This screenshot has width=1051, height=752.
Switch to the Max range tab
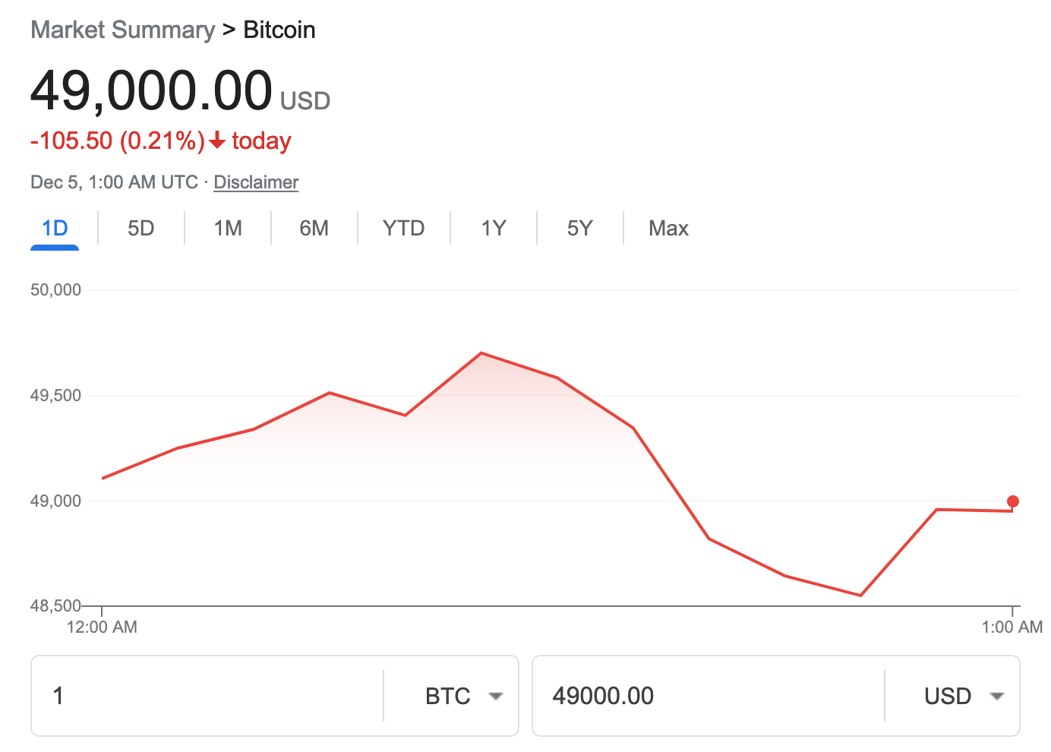pos(668,229)
